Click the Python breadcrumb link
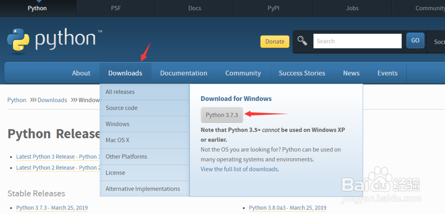The image size is (445, 214). [17, 100]
